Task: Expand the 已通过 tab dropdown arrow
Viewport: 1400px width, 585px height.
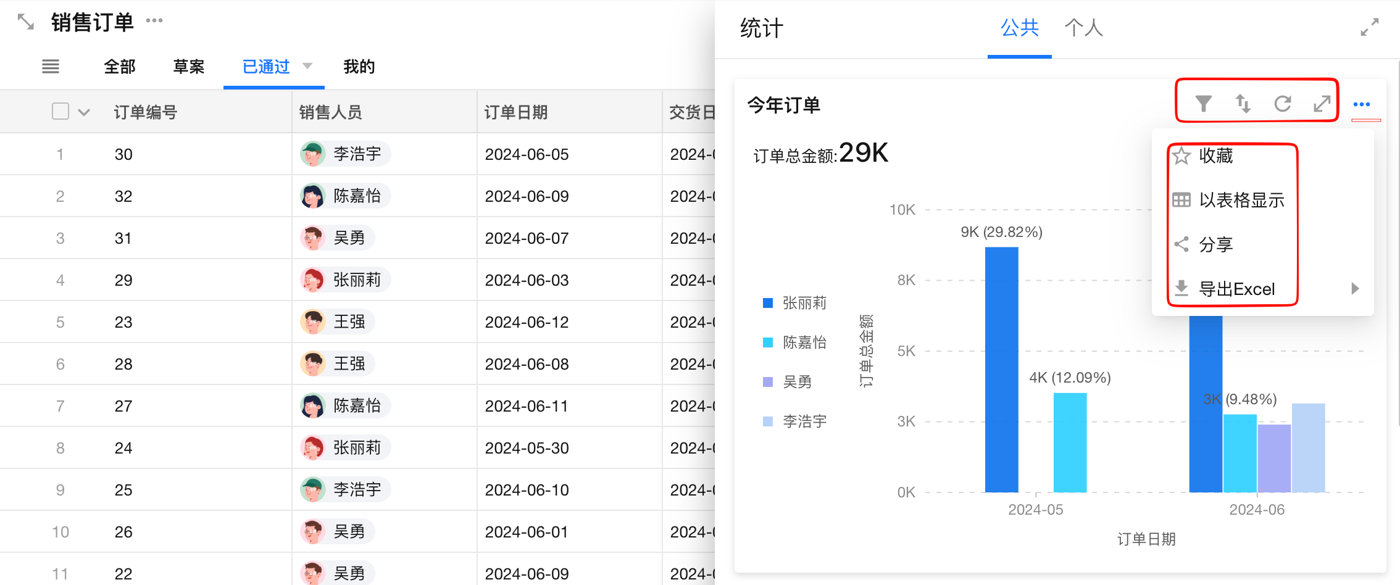Action: click(x=307, y=66)
